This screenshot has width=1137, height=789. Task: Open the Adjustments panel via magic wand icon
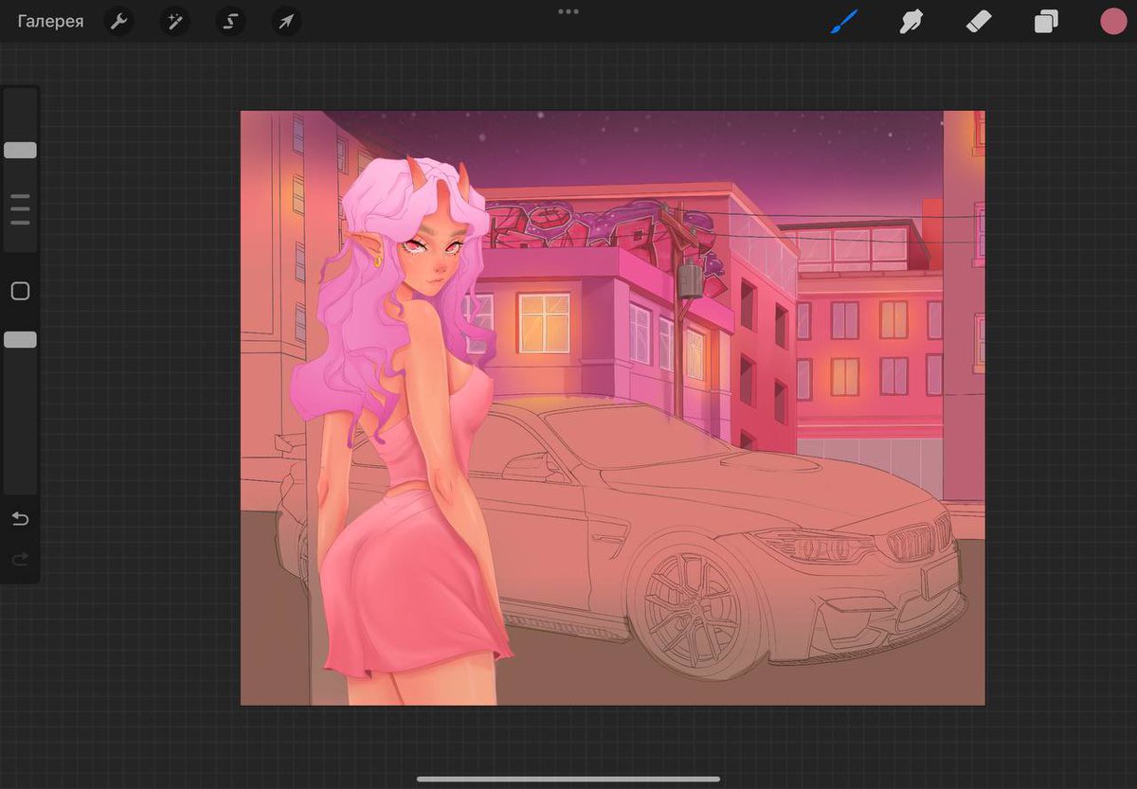[x=174, y=21]
